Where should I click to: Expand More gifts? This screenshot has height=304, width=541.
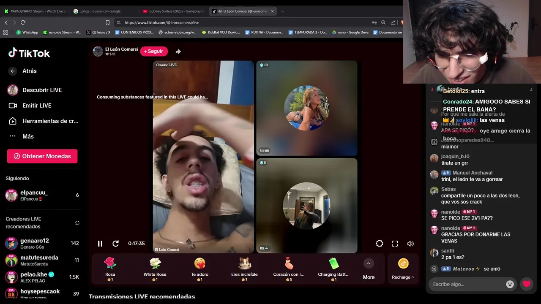point(369,269)
